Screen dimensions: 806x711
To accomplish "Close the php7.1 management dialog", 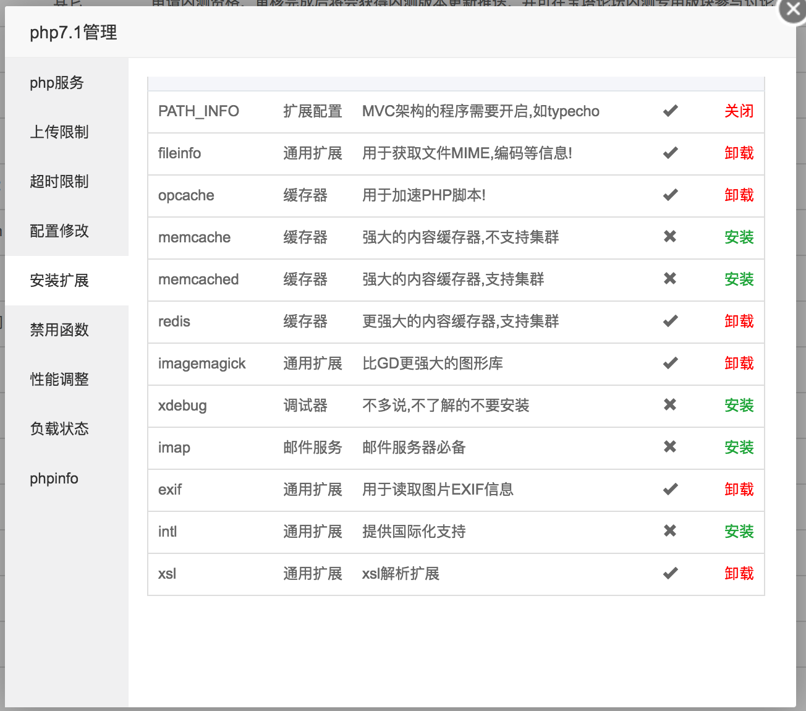I will [x=793, y=10].
